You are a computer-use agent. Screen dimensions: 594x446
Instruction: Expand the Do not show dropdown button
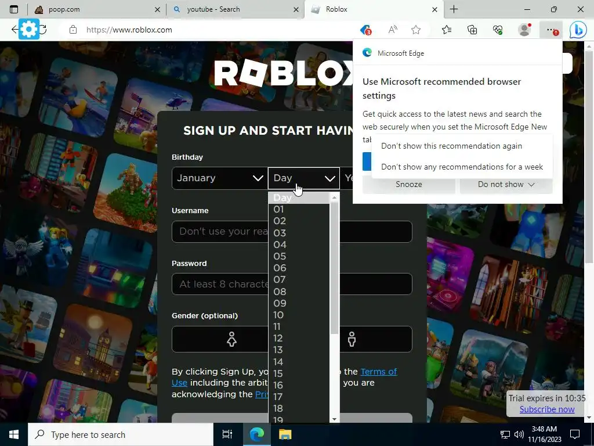(506, 185)
